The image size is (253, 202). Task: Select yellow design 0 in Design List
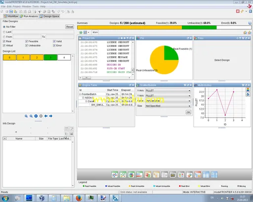9,57
